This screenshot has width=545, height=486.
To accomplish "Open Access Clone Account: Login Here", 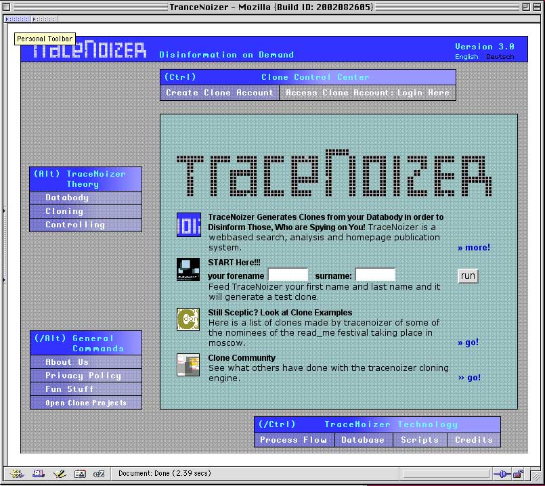I will point(368,93).
